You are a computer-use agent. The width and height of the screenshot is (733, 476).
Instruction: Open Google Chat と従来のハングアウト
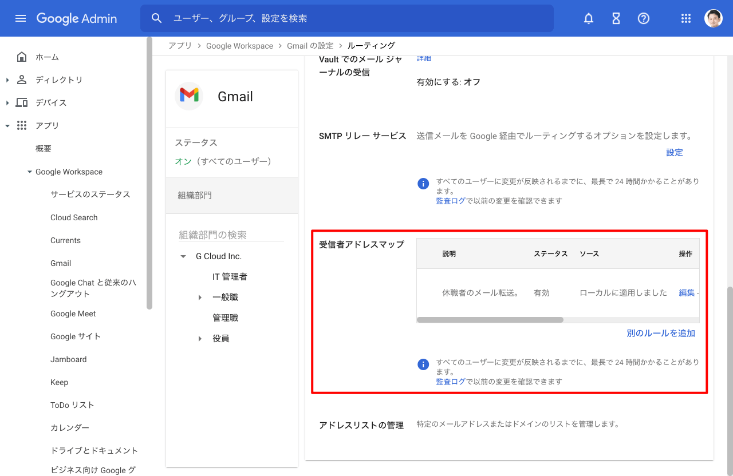pos(93,288)
